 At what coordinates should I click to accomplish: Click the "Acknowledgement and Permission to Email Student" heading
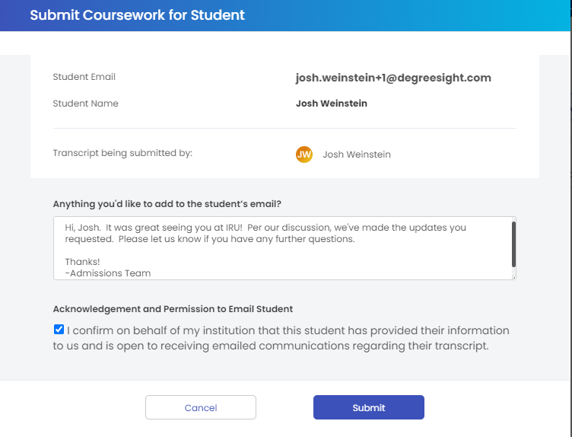click(173, 309)
